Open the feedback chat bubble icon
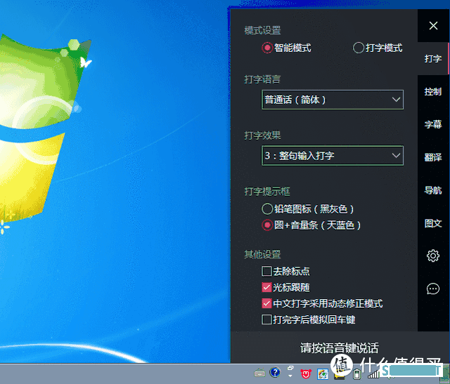Screen dimensions: 450x384 click(433, 289)
